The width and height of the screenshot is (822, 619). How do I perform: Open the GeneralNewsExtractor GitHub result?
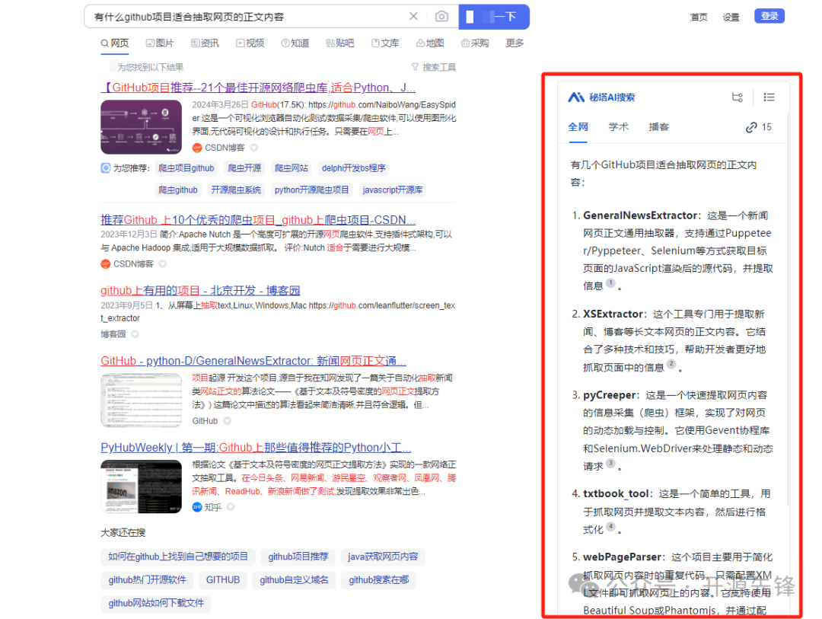[x=253, y=361]
